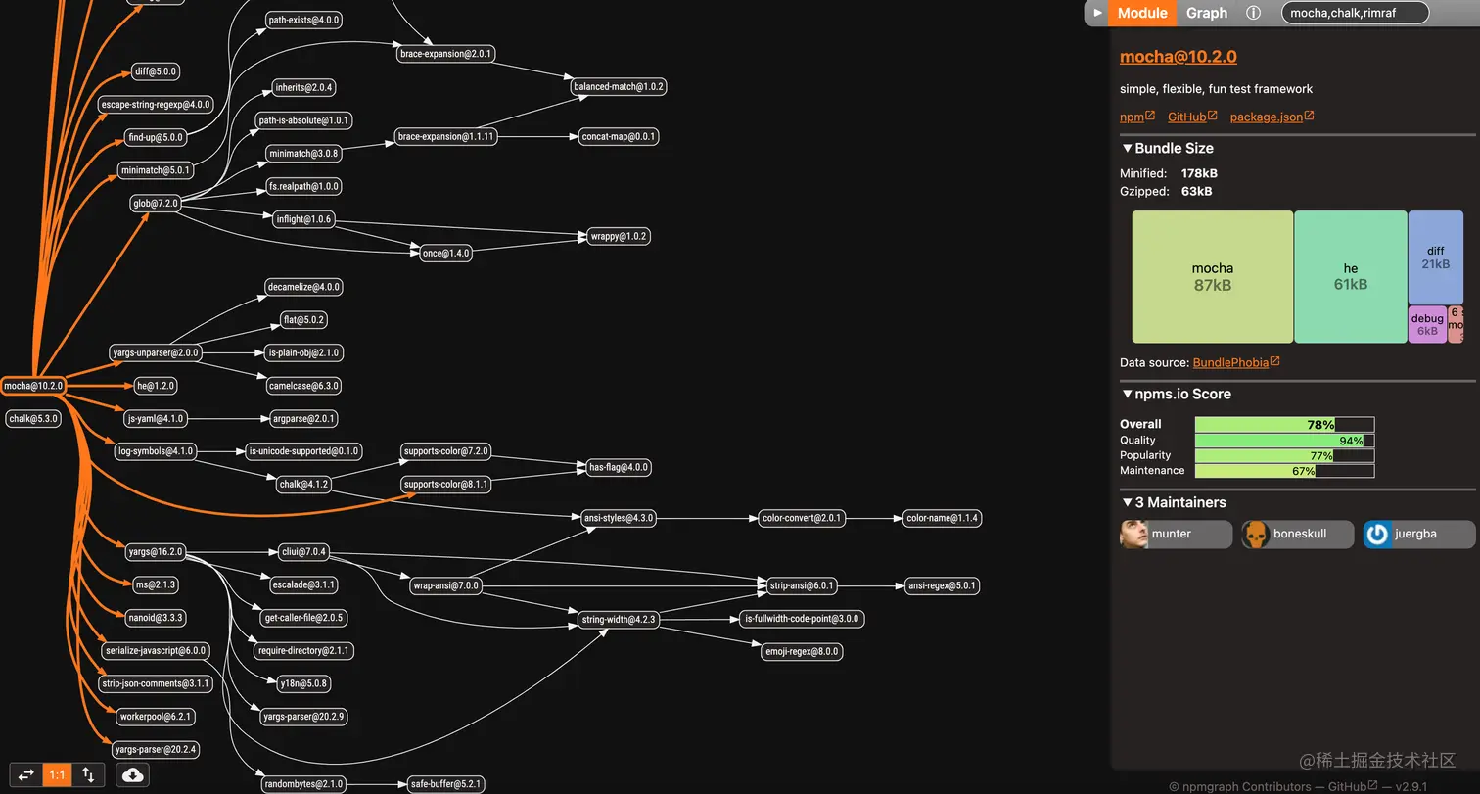Click the package search input field

point(1355,13)
